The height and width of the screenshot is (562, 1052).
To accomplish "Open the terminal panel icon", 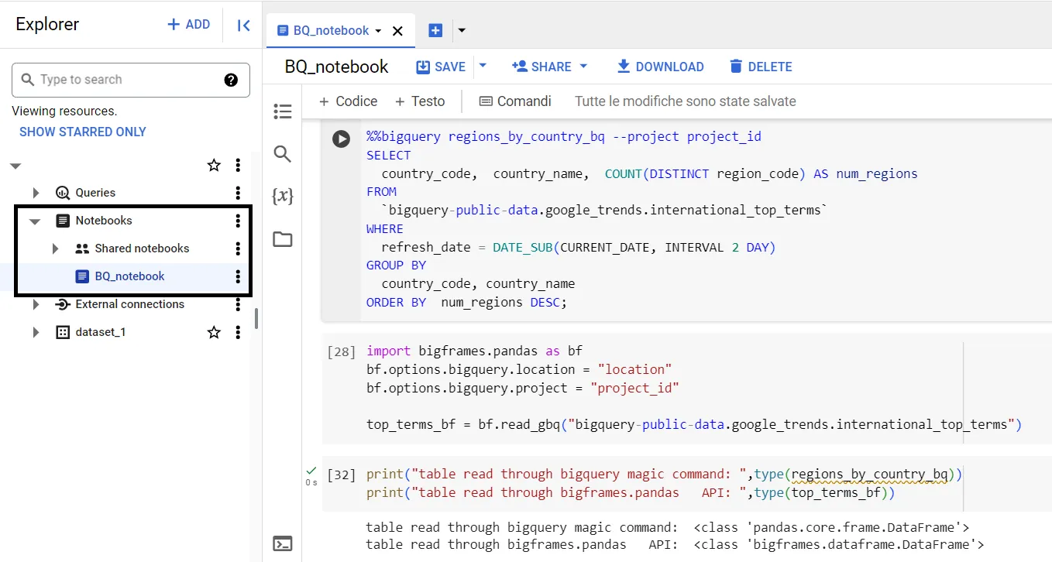I will pos(284,543).
